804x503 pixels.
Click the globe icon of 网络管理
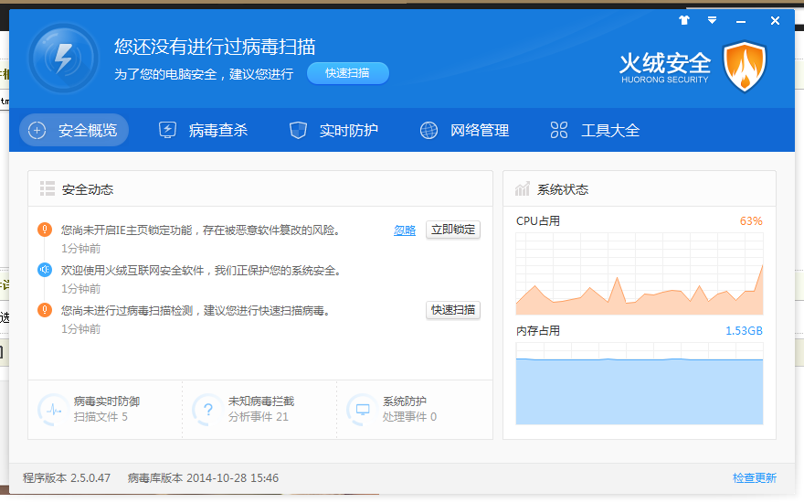429,131
